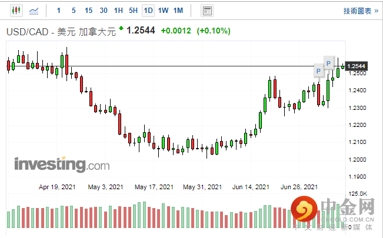Click the 1.2300 price axis label

pyautogui.click(x=357, y=108)
